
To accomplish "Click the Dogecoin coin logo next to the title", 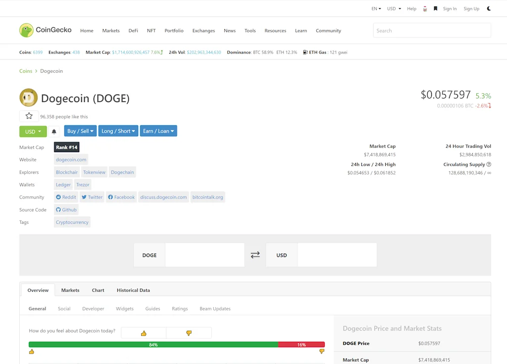I will pos(28,98).
